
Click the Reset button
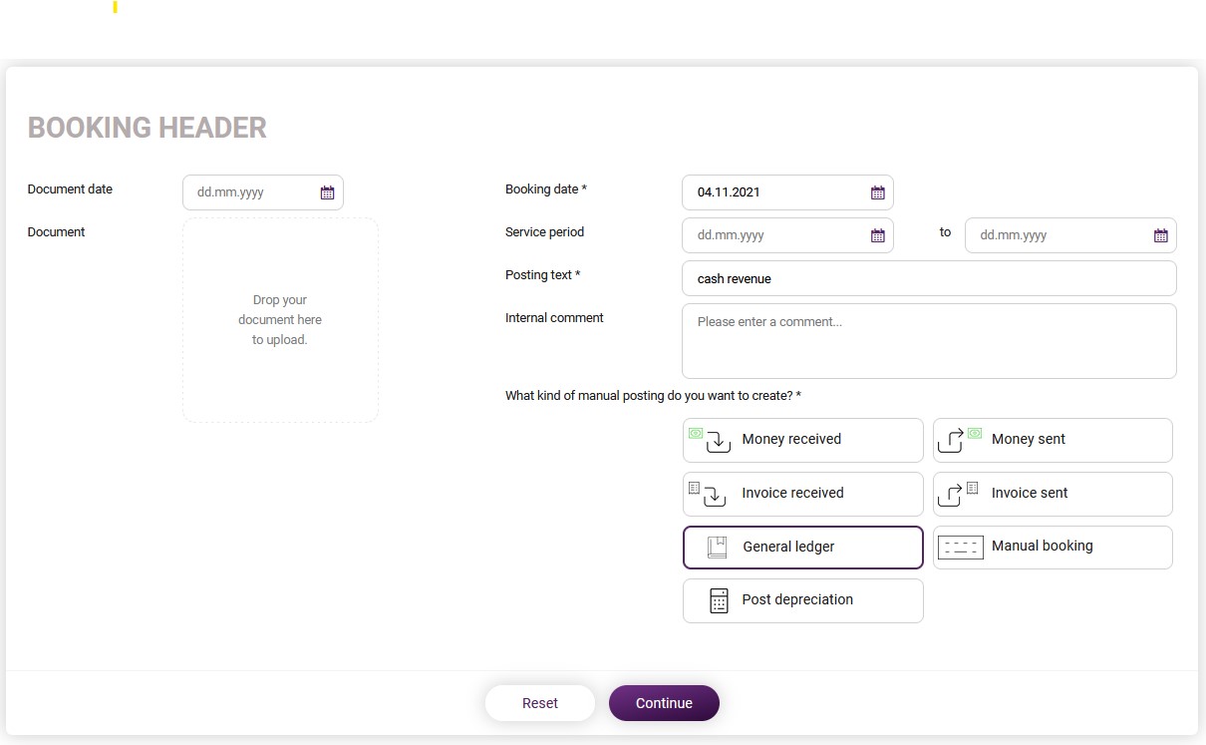(x=540, y=703)
